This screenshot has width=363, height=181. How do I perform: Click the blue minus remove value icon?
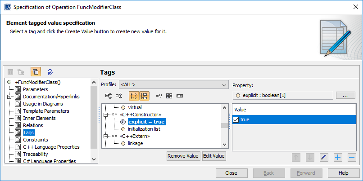coord(352,157)
